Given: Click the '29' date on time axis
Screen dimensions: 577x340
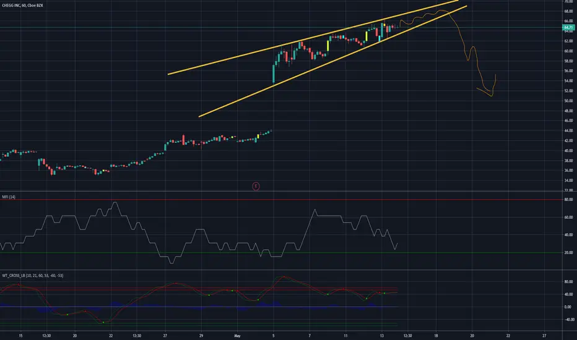Looking at the screenshot, I should click(201, 336).
